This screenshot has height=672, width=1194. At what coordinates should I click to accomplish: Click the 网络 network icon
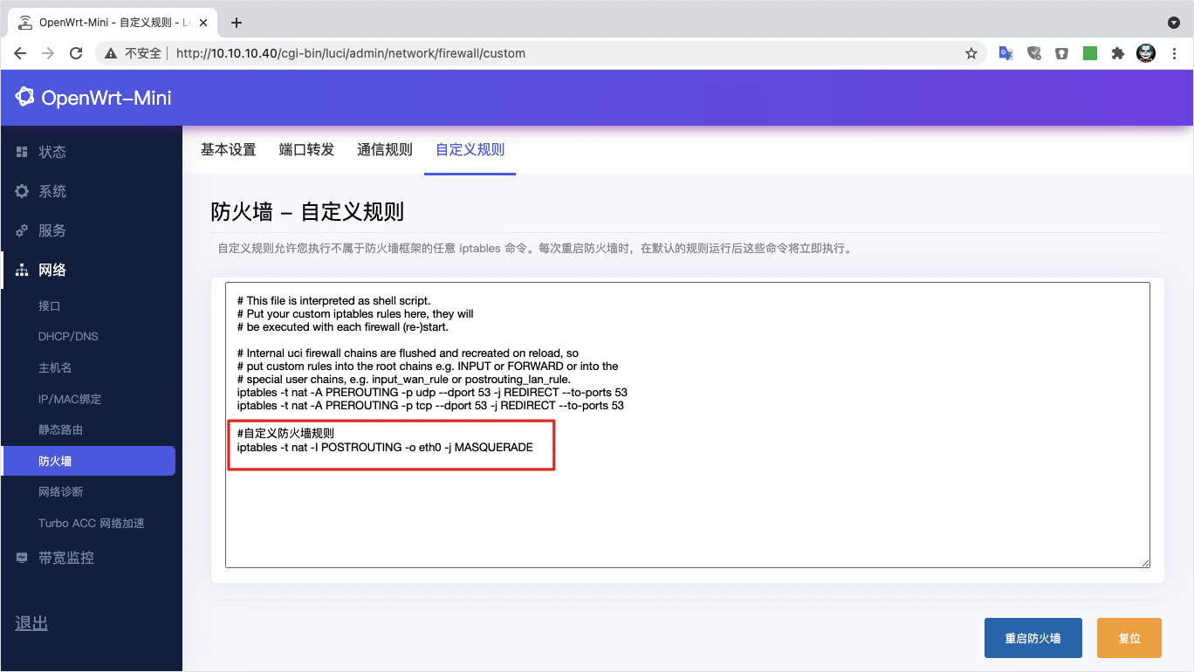coord(22,271)
